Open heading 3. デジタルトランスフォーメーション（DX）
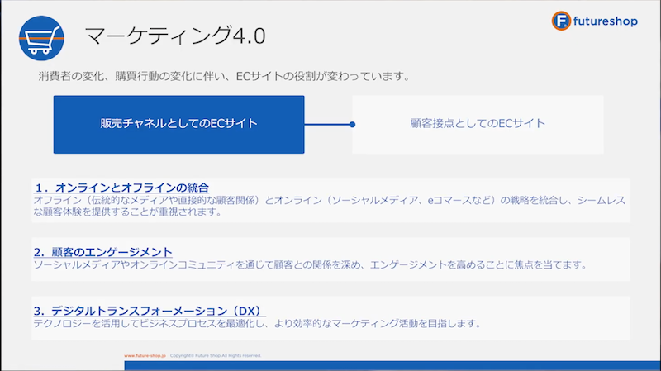This screenshot has height=371, width=661. click(150, 311)
